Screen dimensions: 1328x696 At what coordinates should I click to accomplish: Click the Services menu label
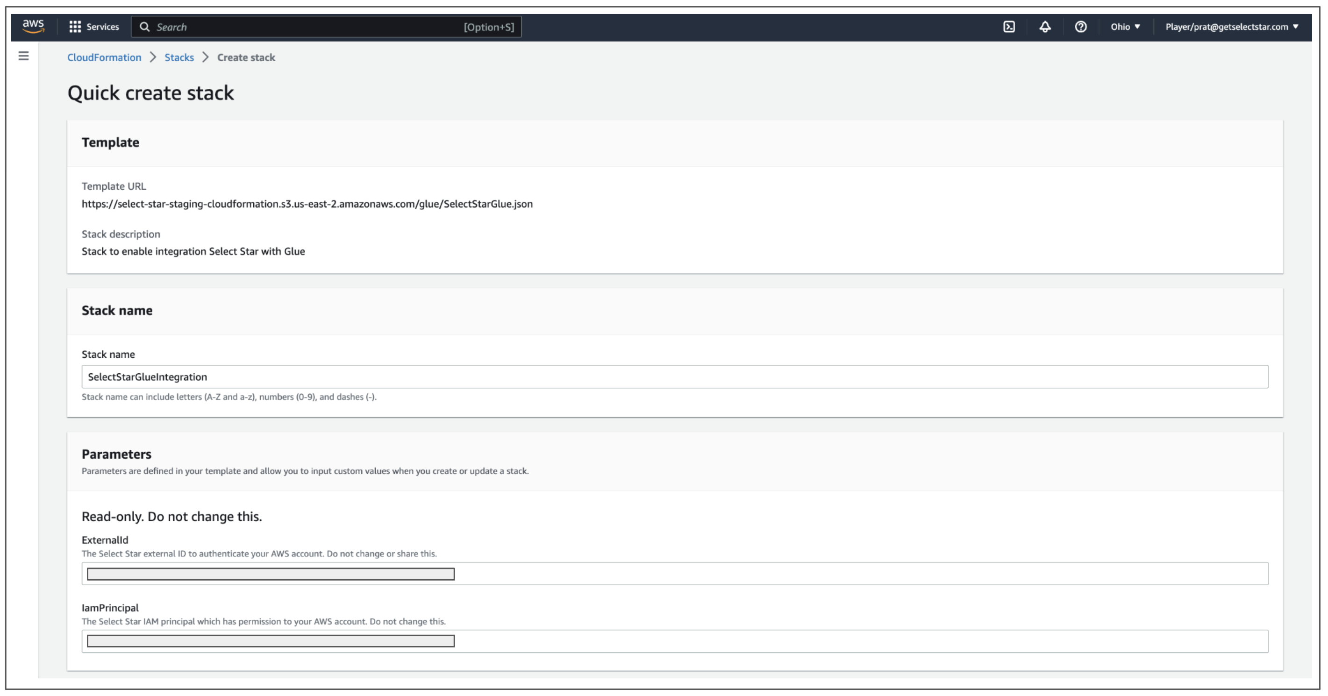click(x=103, y=27)
